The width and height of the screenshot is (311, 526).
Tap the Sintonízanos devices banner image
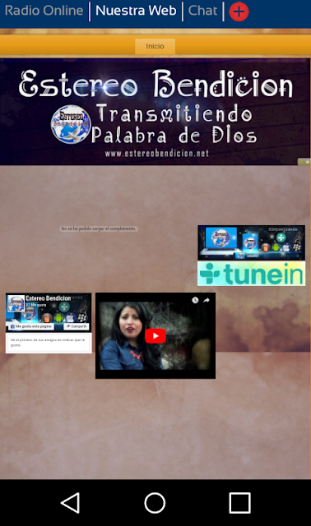tap(251, 242)
